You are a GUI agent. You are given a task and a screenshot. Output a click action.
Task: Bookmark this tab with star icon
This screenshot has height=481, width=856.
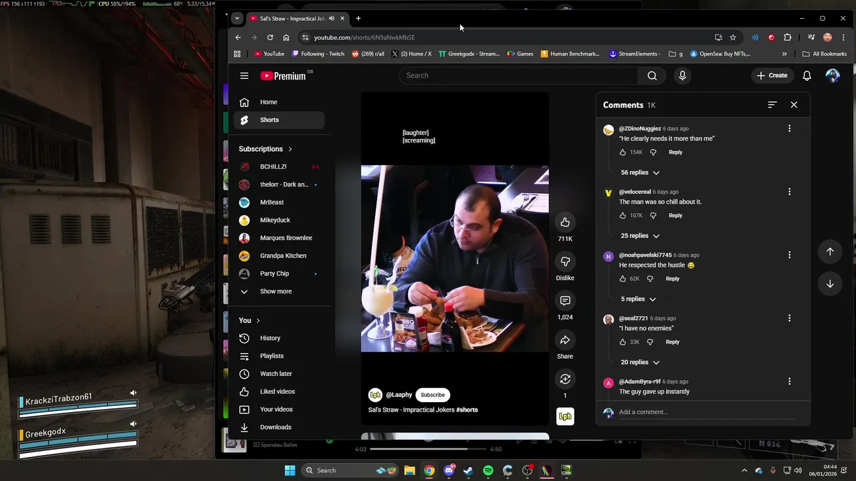(x=733, y=37)
